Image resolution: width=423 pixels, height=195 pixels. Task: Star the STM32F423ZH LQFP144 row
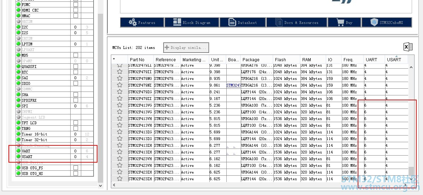point(120,179)
